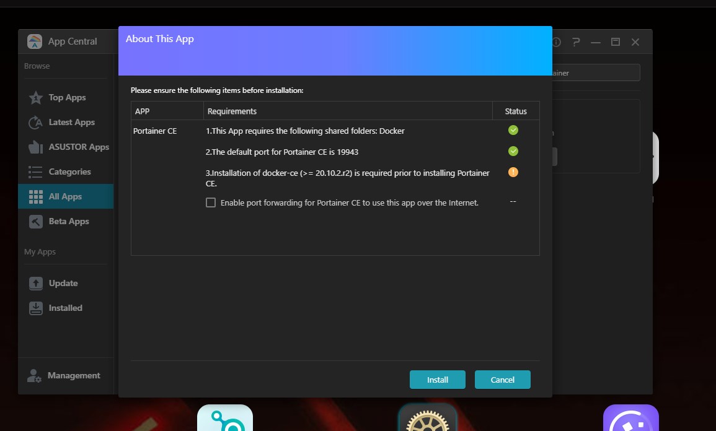Click docker-ce installation requirement text
The width and height of the screenshot is (716, 431).
[348, 178]
